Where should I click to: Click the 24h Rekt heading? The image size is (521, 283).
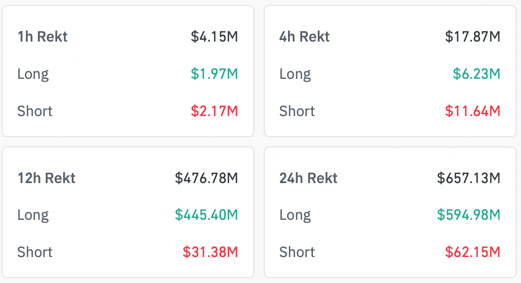(x=309, y=178)
